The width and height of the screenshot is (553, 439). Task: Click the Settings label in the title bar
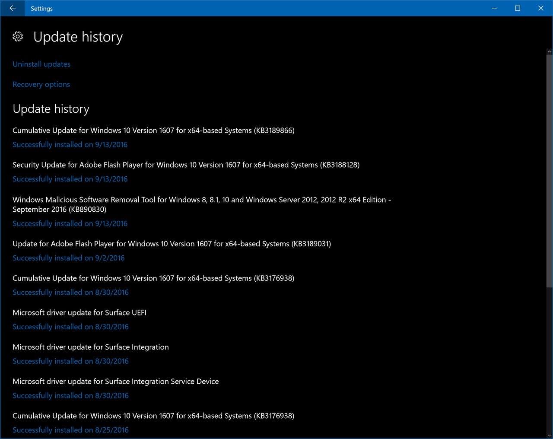coord(41,8)
